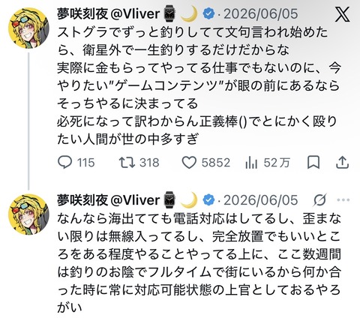Open 夢咲刻夜@Vliver profile name on first tweet
Viewport: 360px width, 318px height.
(x=108, y=13)
